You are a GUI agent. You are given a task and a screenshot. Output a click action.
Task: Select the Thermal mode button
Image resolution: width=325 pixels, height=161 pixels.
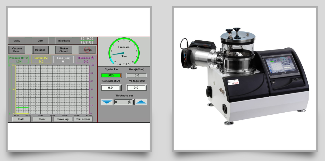87,50
